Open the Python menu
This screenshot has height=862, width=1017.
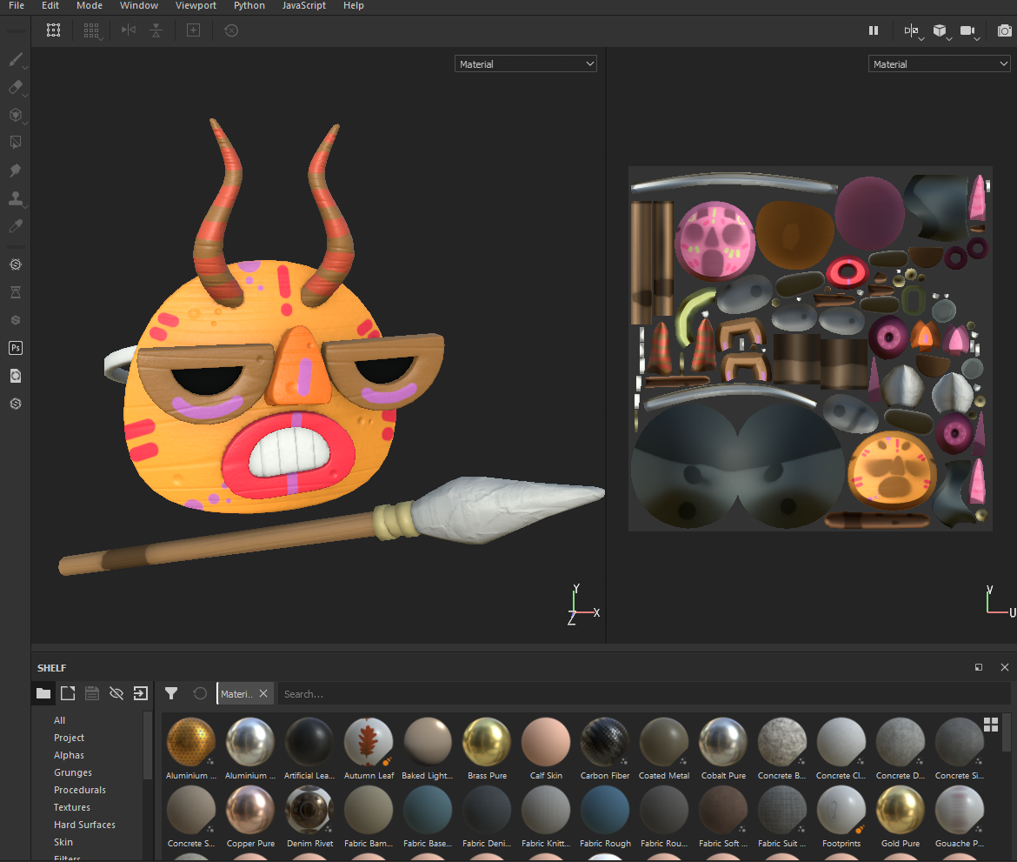(x=249, y=6)
